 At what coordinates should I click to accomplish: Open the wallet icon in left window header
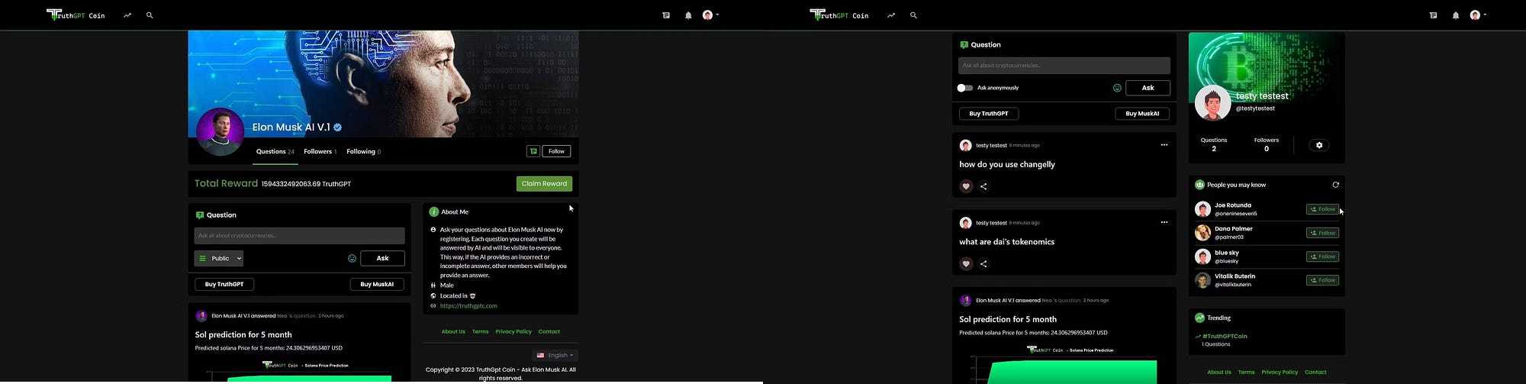[666, 15]
